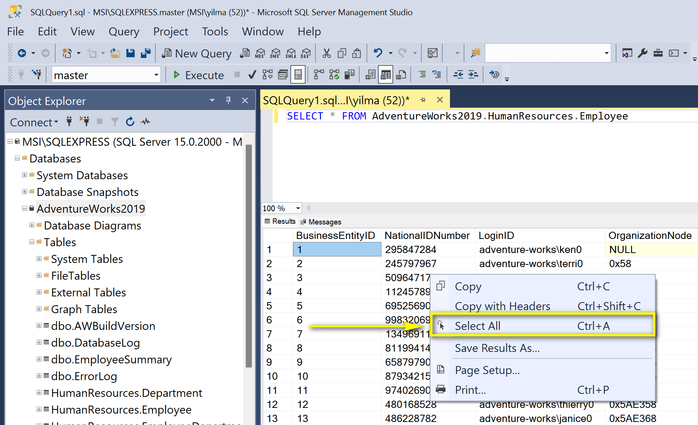Click the Execute button
This screenshot has height=425, width=698.
[x=198, y=75]
